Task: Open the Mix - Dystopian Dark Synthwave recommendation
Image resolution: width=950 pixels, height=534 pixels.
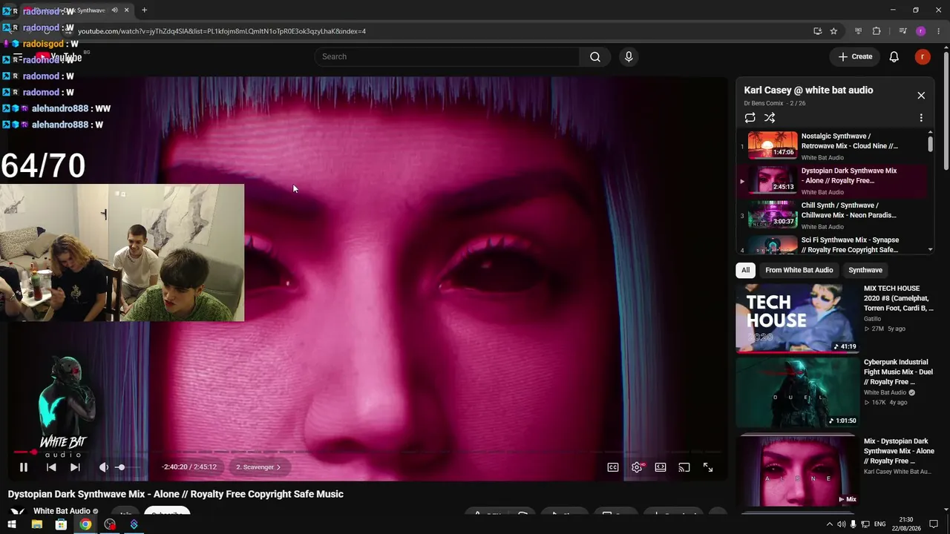Action: click(x=836, y=471)
